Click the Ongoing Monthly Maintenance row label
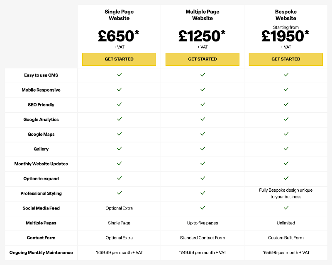 (x=41, y=253)
